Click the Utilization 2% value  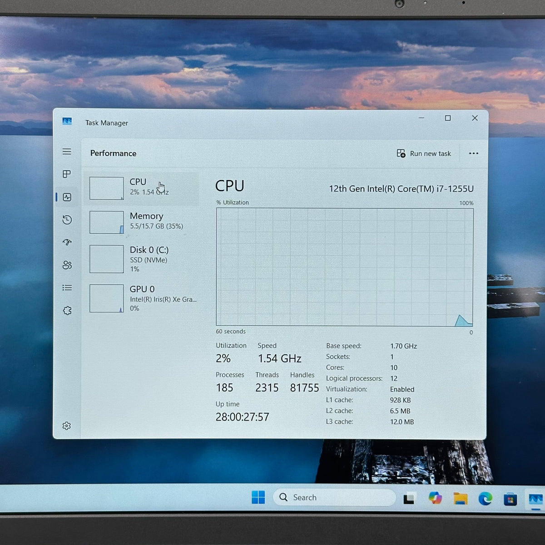pos(223,358)
